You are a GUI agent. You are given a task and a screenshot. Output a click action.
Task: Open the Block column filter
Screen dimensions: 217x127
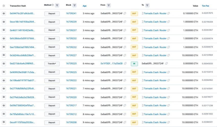75,5
